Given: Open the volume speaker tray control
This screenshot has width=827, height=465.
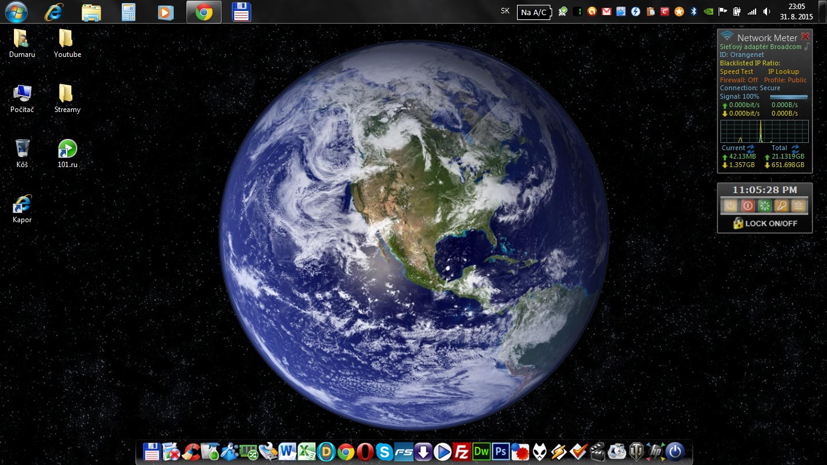Looking at the screenshot, I should click(766, 12).
